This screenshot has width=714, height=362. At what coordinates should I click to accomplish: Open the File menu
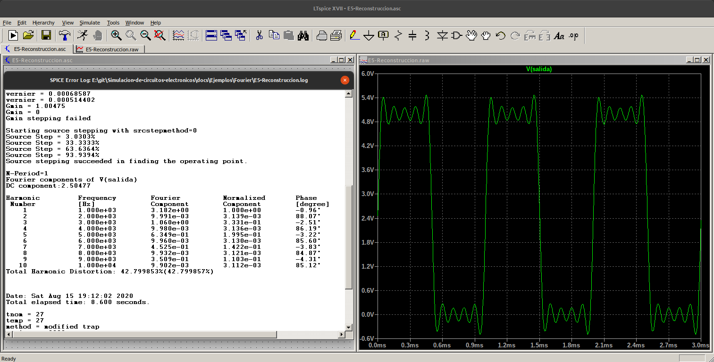(7, 23)
